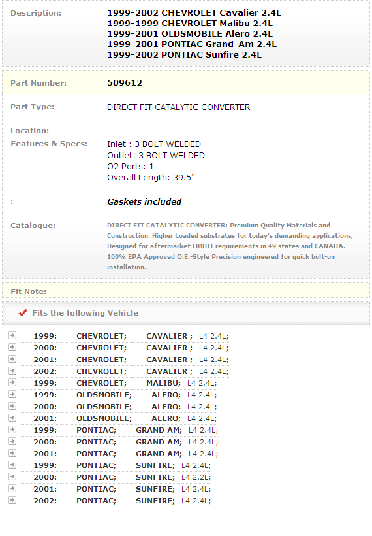Expand the 2000 Oldsmobile Alero row
The height and width of the screenshot is (536, 372).
[12, 406]
